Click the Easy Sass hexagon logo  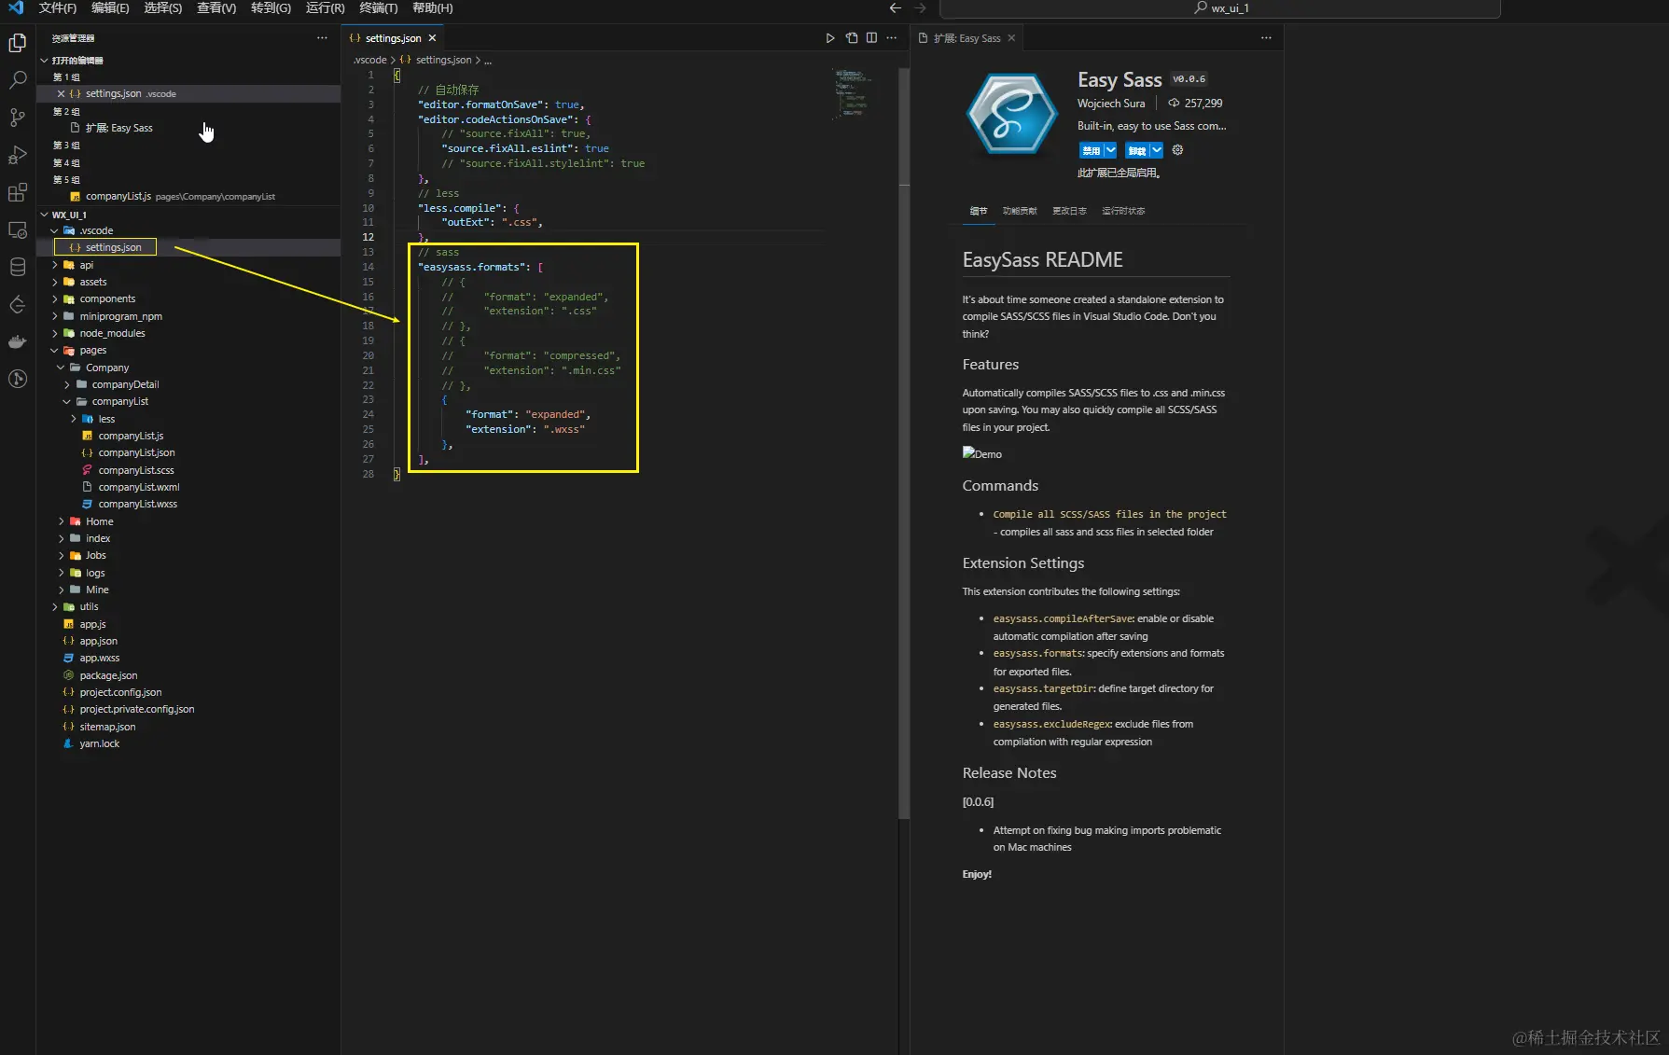coord(1011,114)
